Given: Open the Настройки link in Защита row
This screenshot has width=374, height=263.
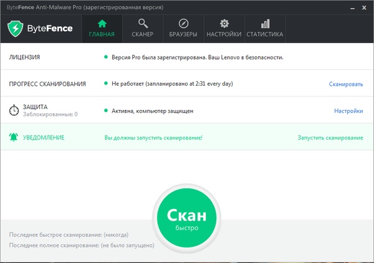Looking at the screenshot, I should tap(348, 111).
